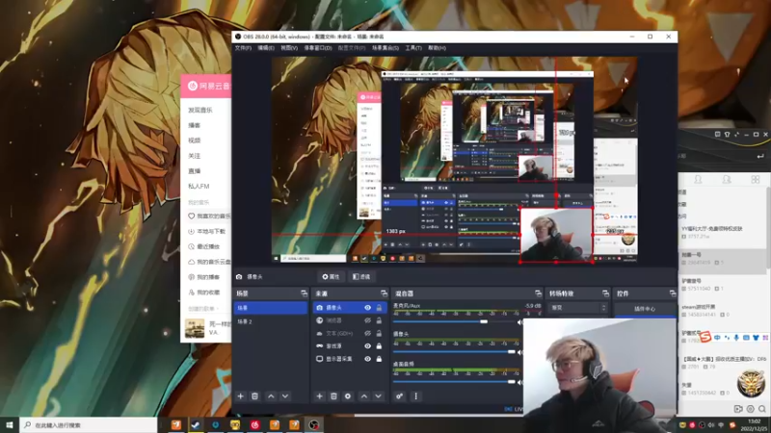The image size is (771, 433).
Task: Open 工具(T) menu in OBS
Action: pyautogui.click(x=413, y=48)
